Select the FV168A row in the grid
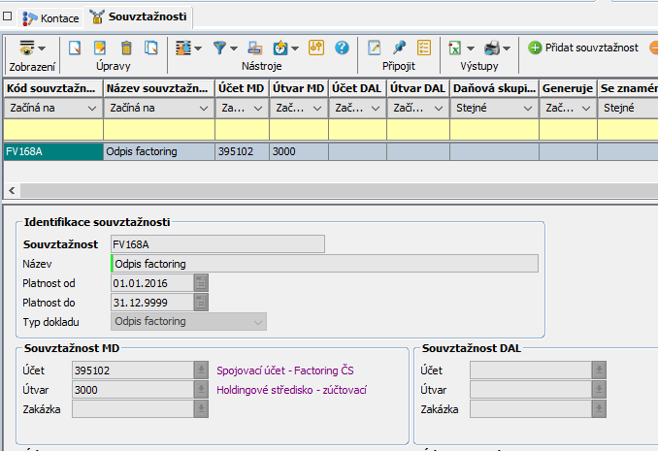Viewport: 658px width, 451px height. click(51, 151)
